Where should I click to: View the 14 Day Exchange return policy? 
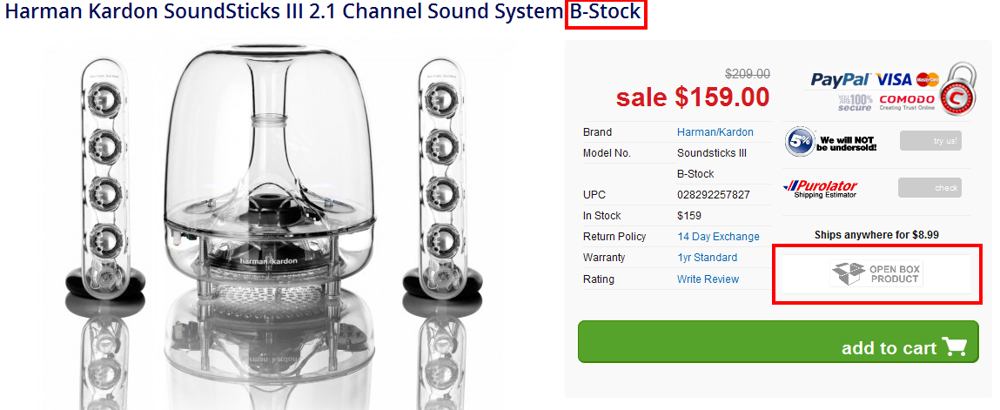tap(718, 237)
